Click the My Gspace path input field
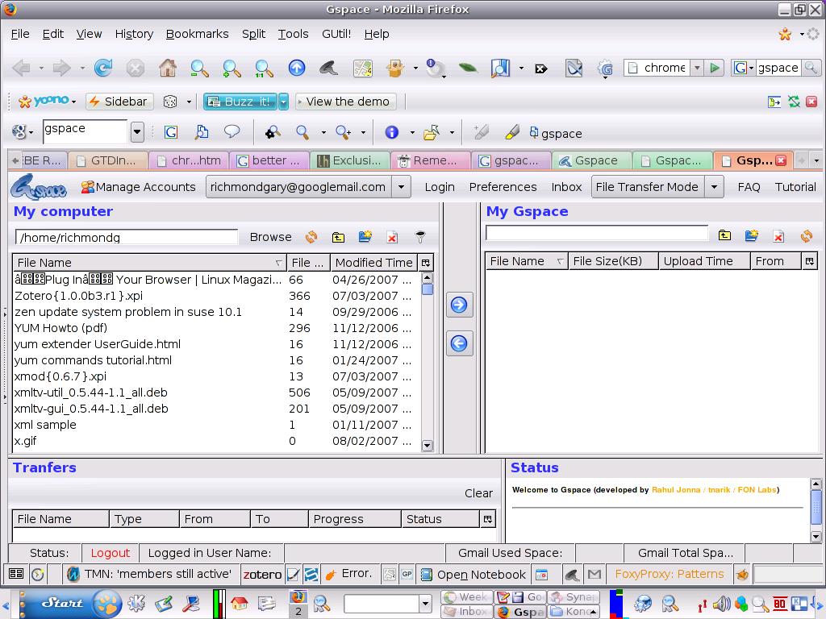 click(597, 233)
